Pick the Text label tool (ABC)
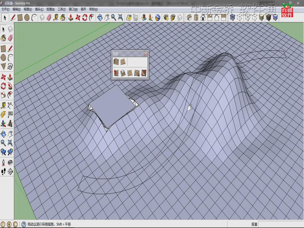Screen dimensions: 304x228 [x=10, y=115]
